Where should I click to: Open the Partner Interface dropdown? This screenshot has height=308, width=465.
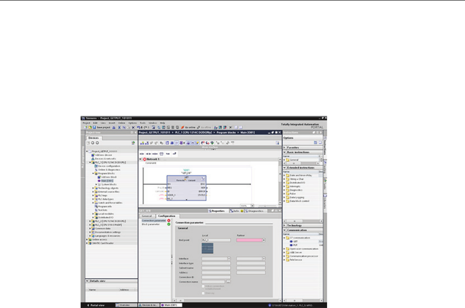[264, 259]
